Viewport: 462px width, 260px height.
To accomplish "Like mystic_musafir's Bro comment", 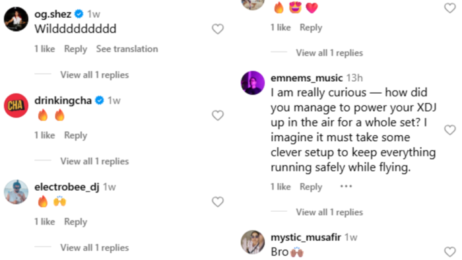I will pos(450,252).
